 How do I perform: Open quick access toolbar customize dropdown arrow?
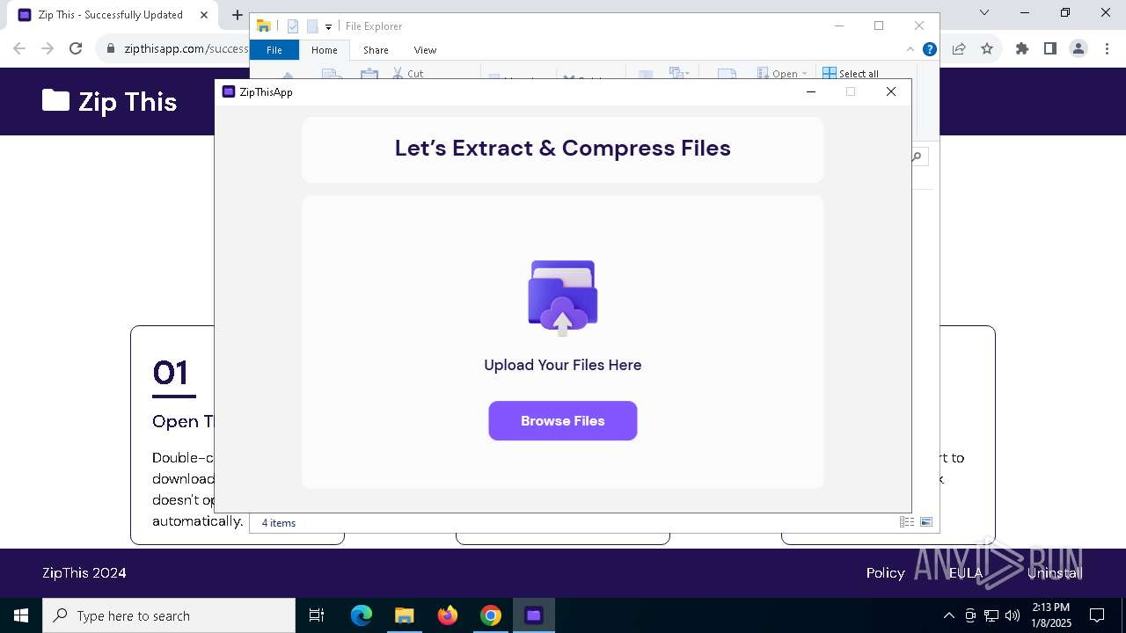point(328,27)
